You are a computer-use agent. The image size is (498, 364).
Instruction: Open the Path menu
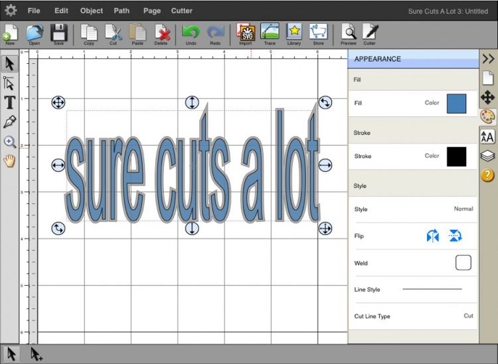point(122,11)
